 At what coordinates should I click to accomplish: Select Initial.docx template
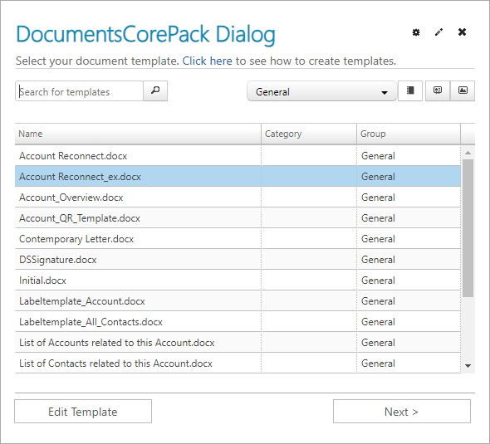point(238,280)
